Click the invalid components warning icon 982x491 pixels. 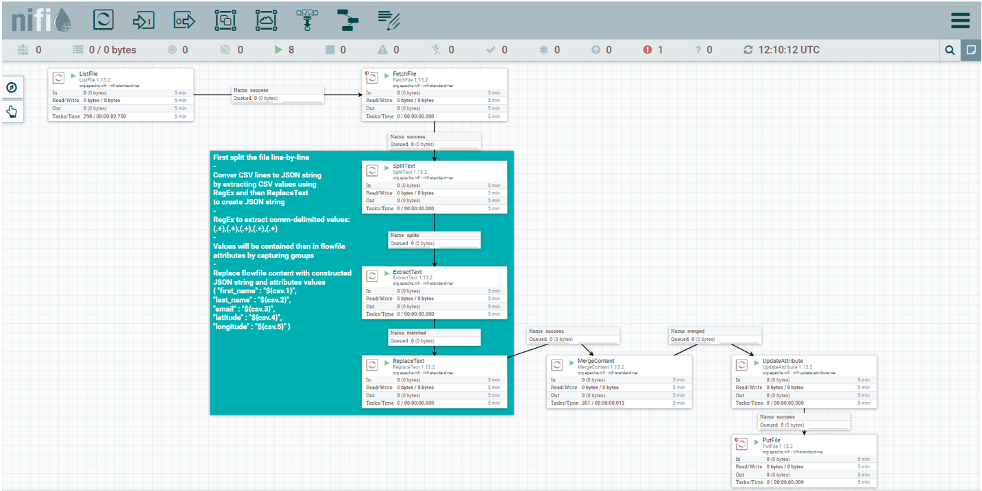[x=382, y=50]
